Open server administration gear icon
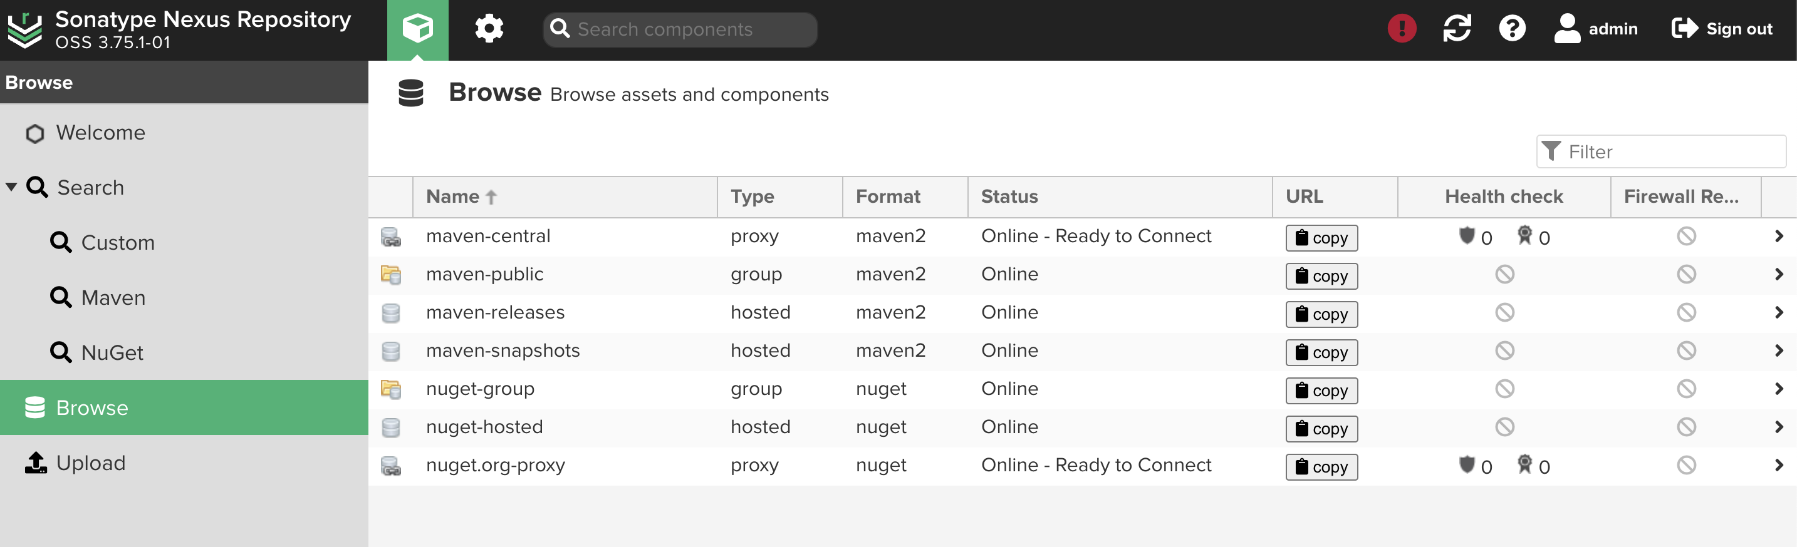1797x547 pixels. pos(489,29)
